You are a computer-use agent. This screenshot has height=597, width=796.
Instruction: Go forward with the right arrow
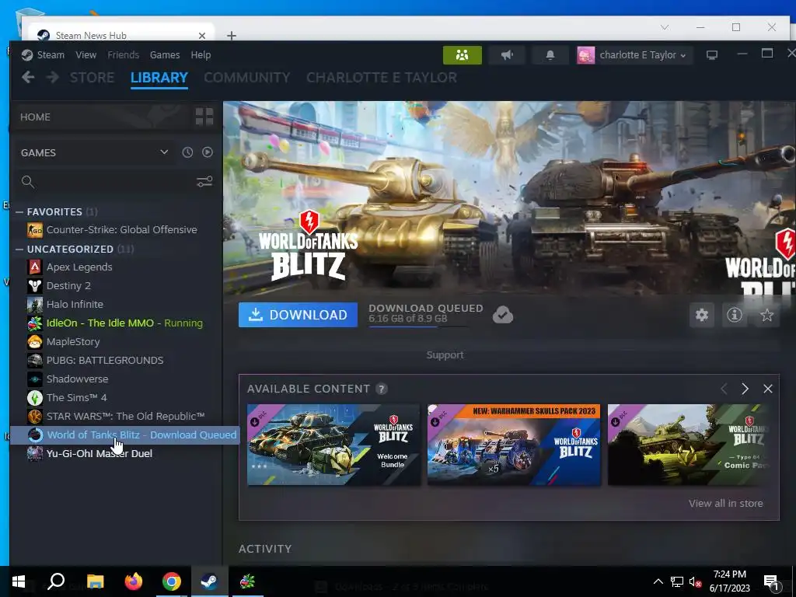point(52,77)
